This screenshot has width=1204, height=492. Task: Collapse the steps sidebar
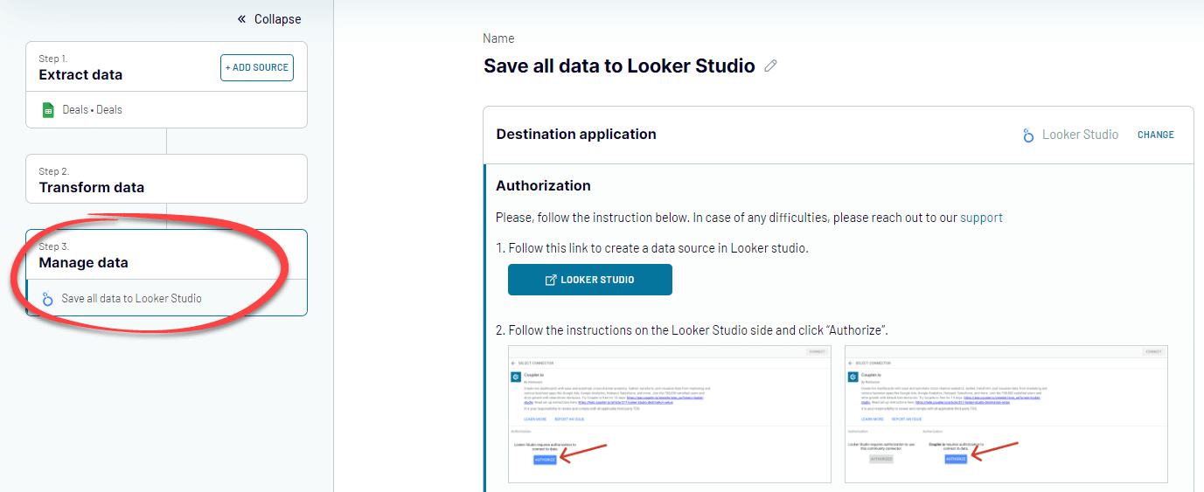point(269,19)
